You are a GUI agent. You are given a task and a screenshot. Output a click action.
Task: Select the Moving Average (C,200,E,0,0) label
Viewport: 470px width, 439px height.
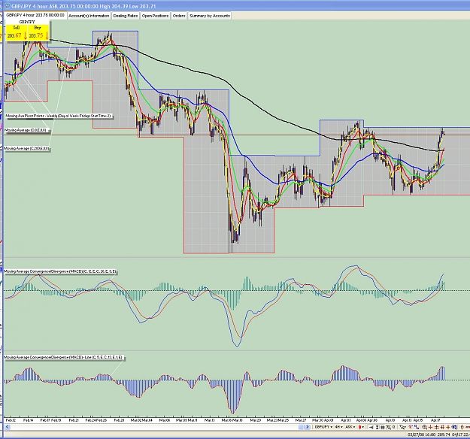point(27,148)
